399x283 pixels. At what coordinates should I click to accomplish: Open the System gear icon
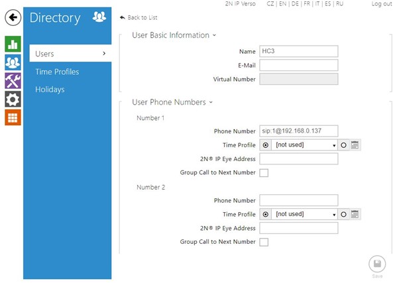13,99
